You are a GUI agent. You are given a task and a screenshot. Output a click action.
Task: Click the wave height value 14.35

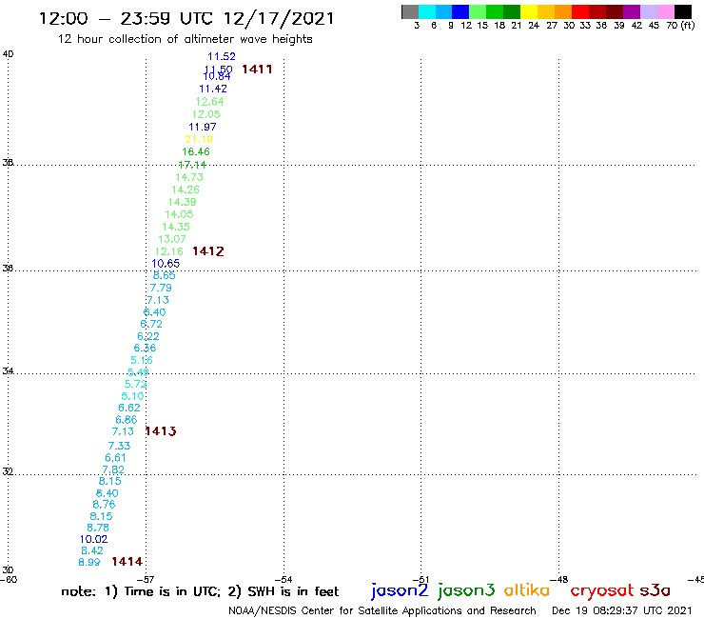click(x=176, y=227)
